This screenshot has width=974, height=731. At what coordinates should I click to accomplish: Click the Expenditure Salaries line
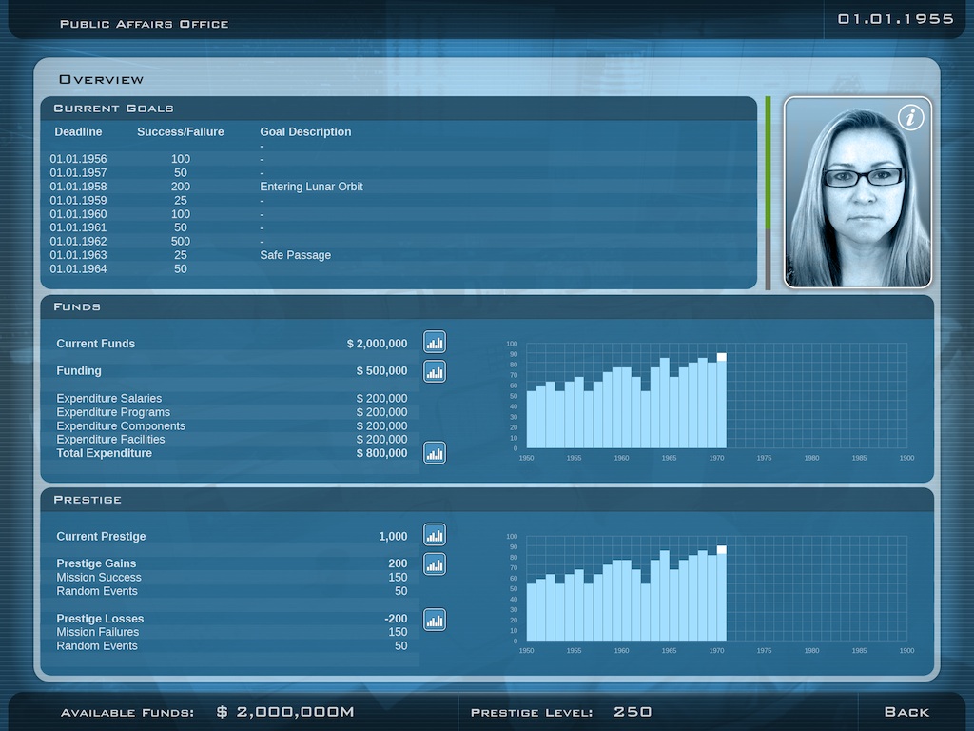109,398
